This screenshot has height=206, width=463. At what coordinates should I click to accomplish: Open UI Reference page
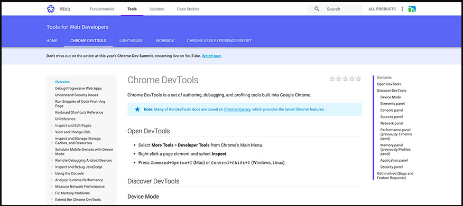click(65, 119)
